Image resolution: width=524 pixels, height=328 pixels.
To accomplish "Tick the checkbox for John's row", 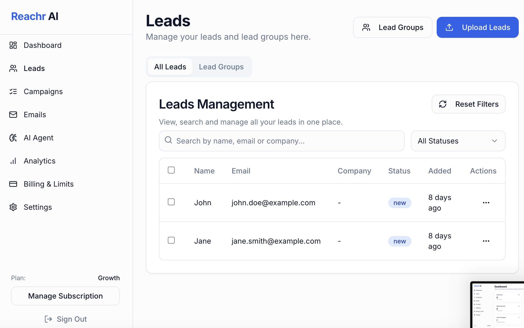I will click(x=171, y=202).
